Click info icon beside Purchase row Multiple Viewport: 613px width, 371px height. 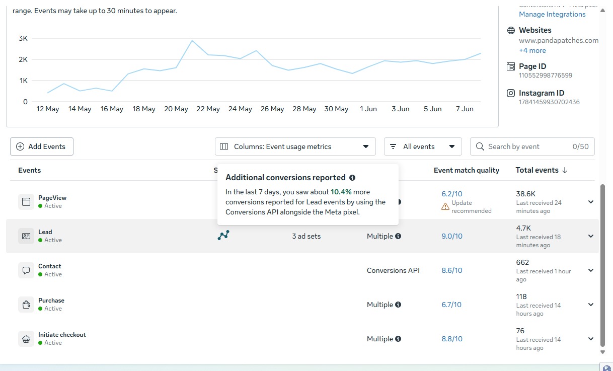point(398,305)
